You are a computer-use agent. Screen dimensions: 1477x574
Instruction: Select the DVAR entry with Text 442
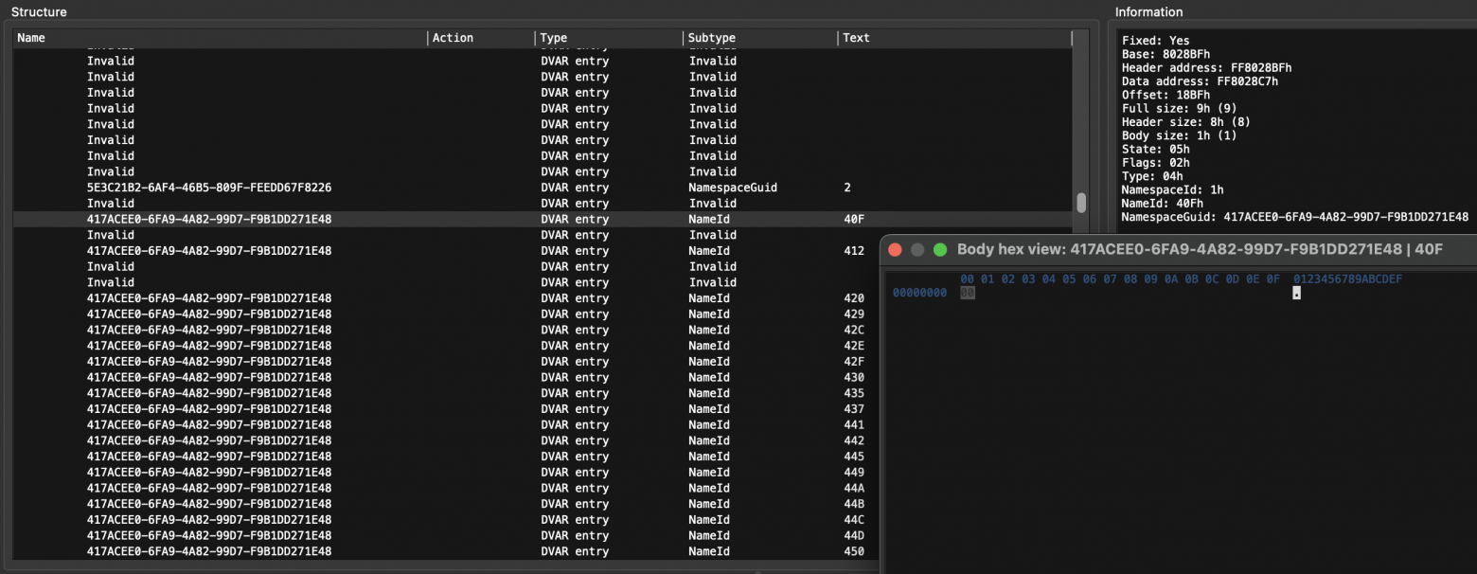tap(447, 440)
